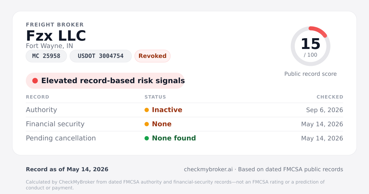Image resolution: width=369 pixels, height=194 pixels.
Task: Open the checkmybroker.ai link
Action: 208,169
